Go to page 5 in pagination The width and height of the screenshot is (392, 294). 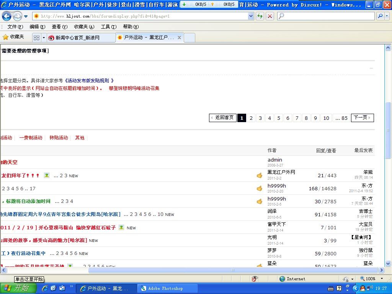(x=279, y=118)
